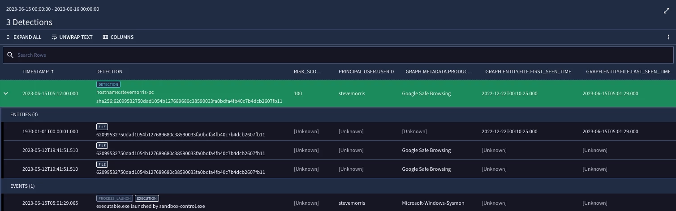This screenshot has height=211, width=676.
Task: Focus the Search Rows input field
Action: (338, 55)
